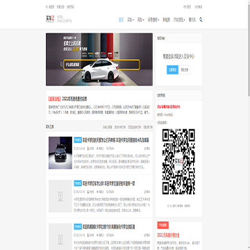Screen dimensions: 250x250
Task: Click the comment bubble icon of the third article
Action: pos(108,235)
